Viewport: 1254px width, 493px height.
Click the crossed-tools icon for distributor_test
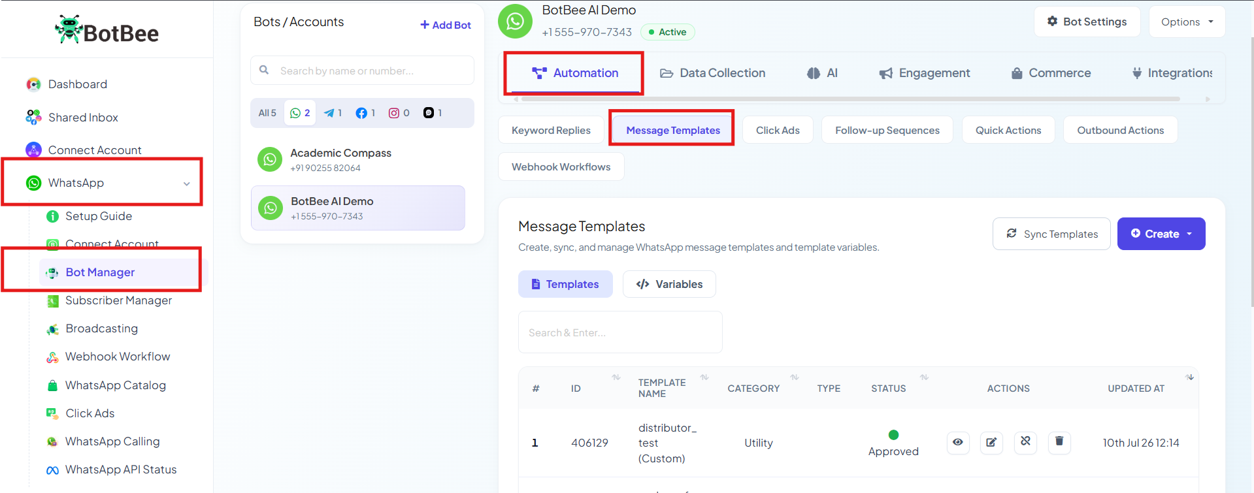pos(1025,443)
